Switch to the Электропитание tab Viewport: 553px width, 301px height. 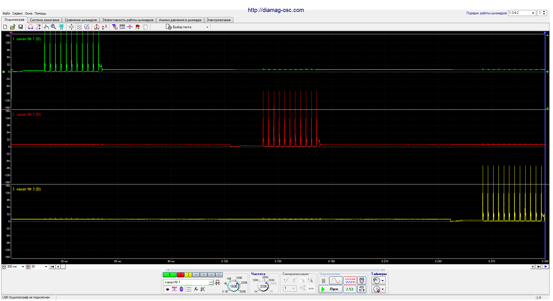[x=219, y=20]
